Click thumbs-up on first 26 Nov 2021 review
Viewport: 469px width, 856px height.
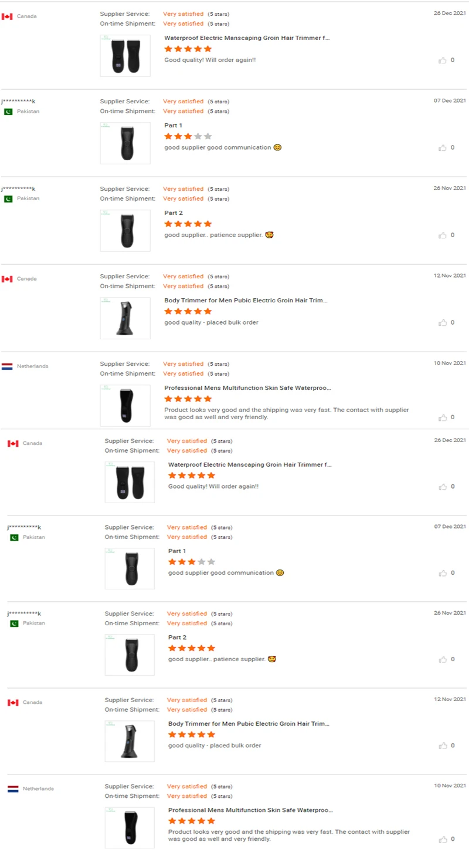coord(443,235)
